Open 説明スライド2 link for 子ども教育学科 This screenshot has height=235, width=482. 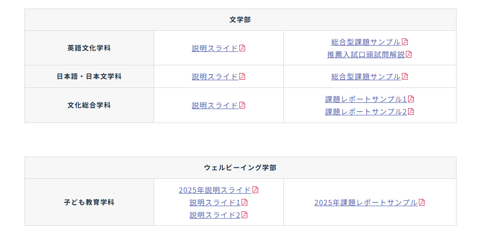(x=215, y=215)
